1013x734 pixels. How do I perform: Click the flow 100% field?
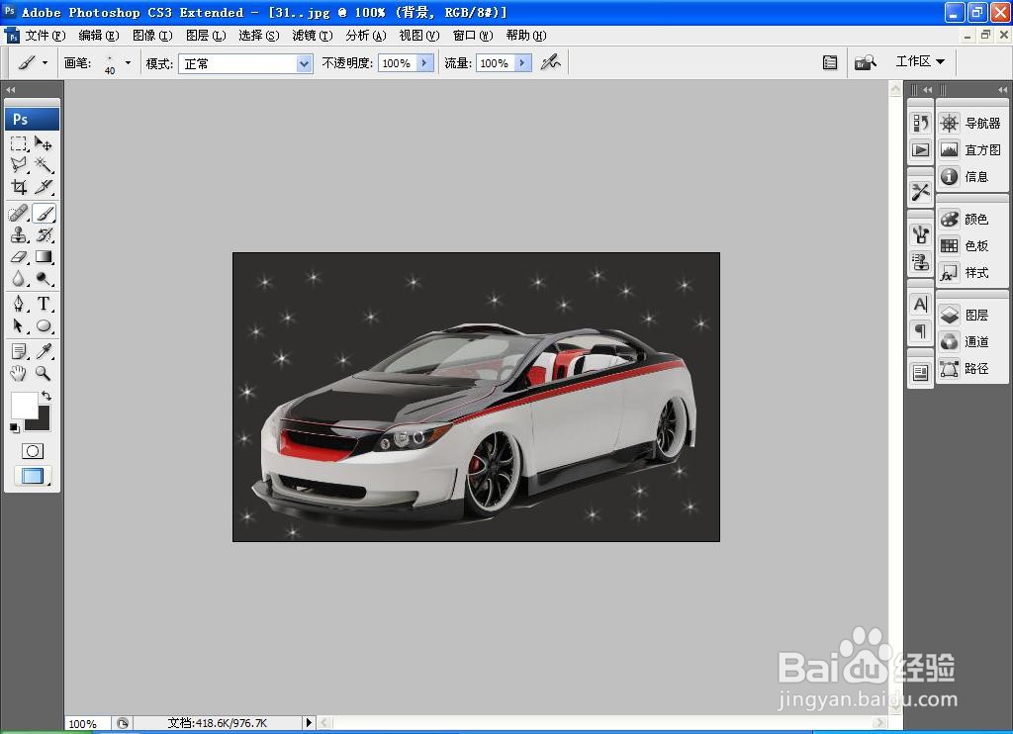coord(496,62)
